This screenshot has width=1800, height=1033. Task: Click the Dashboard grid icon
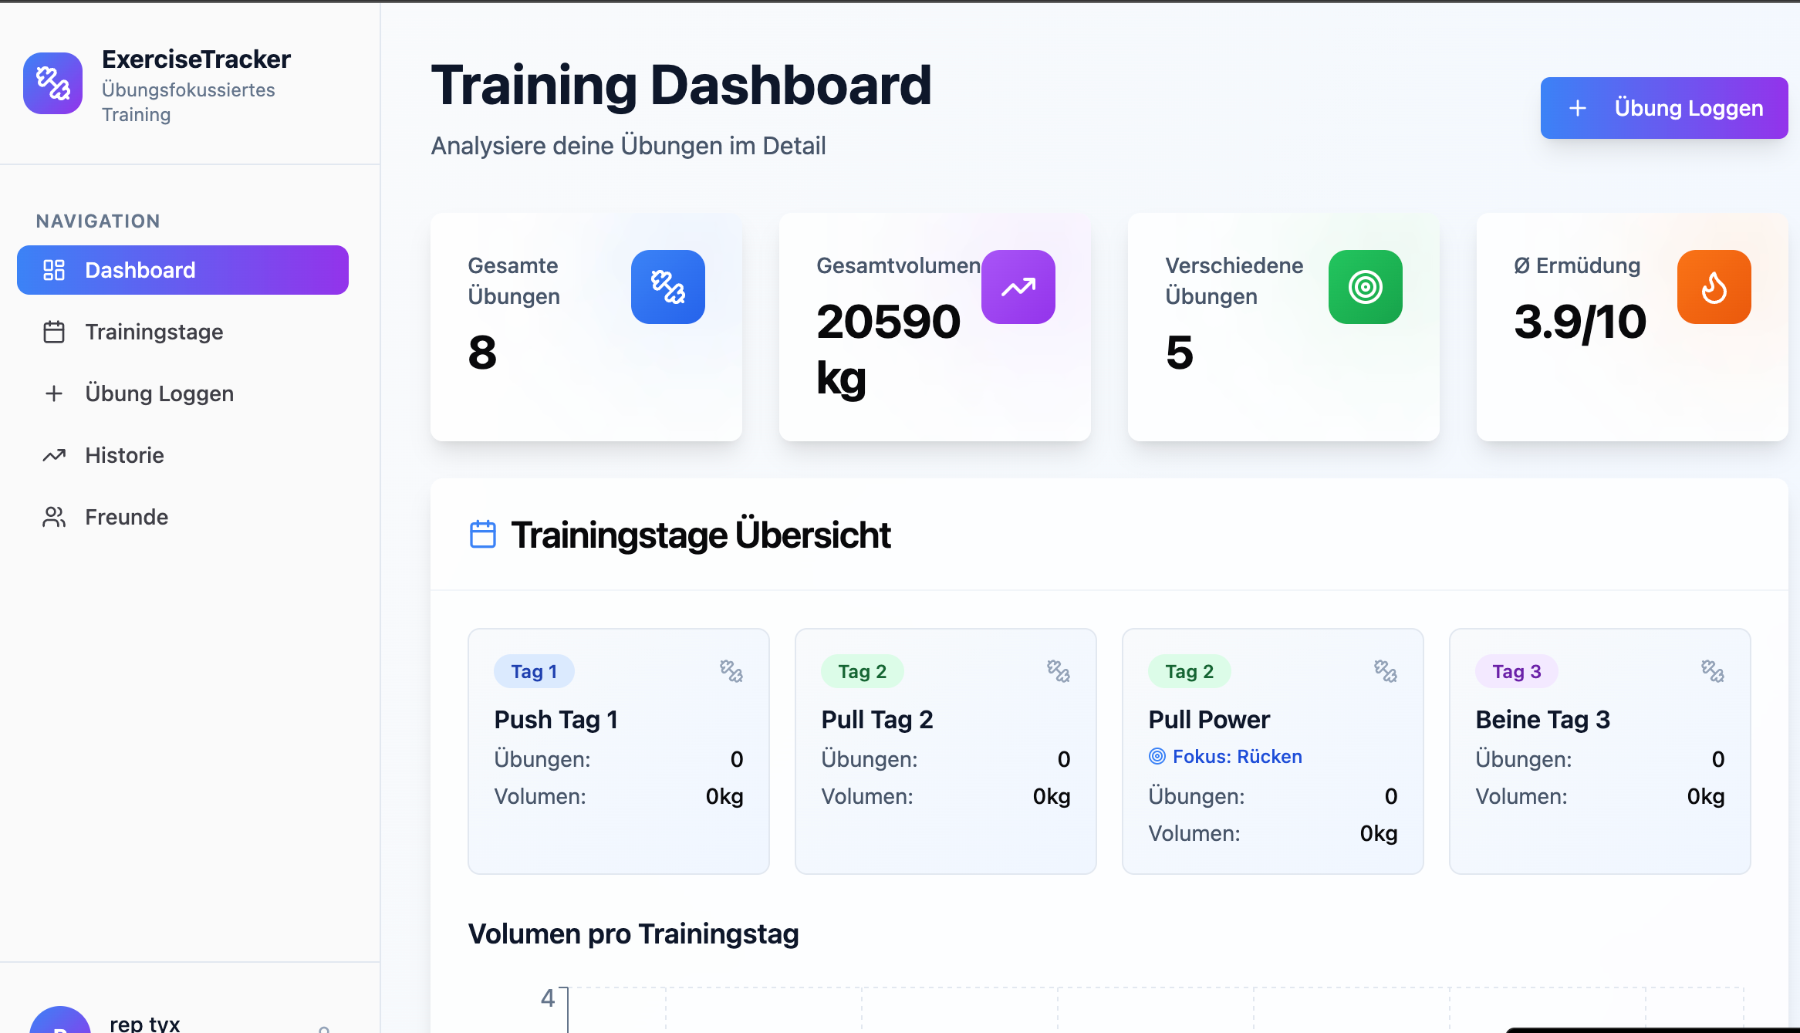(54, 270)
